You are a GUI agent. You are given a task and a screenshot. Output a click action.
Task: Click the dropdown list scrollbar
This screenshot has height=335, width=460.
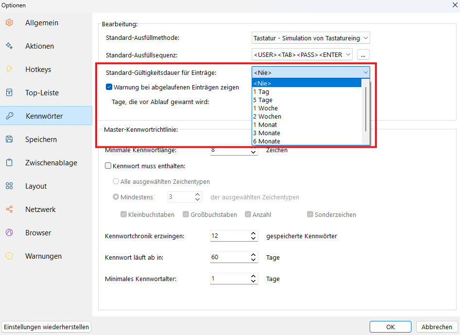[366, 109]
